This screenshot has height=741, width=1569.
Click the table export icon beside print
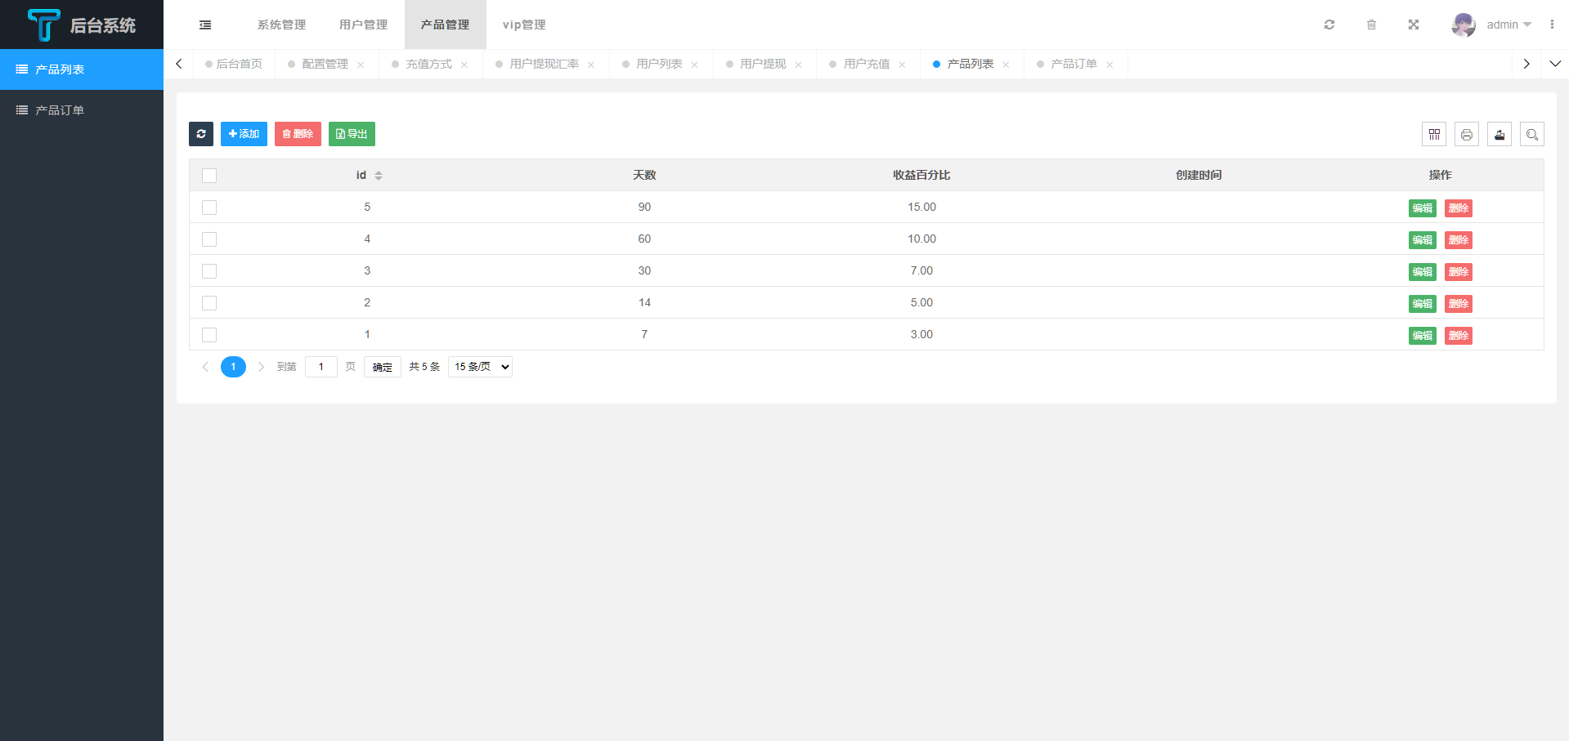point(1500,135)
